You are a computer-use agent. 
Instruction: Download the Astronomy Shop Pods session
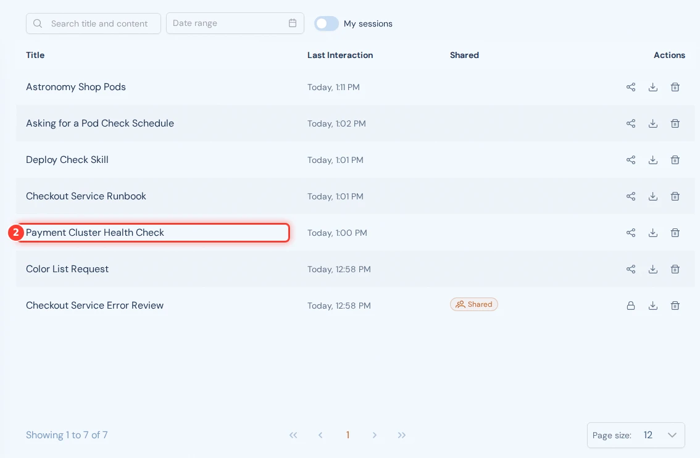(652, 87)
